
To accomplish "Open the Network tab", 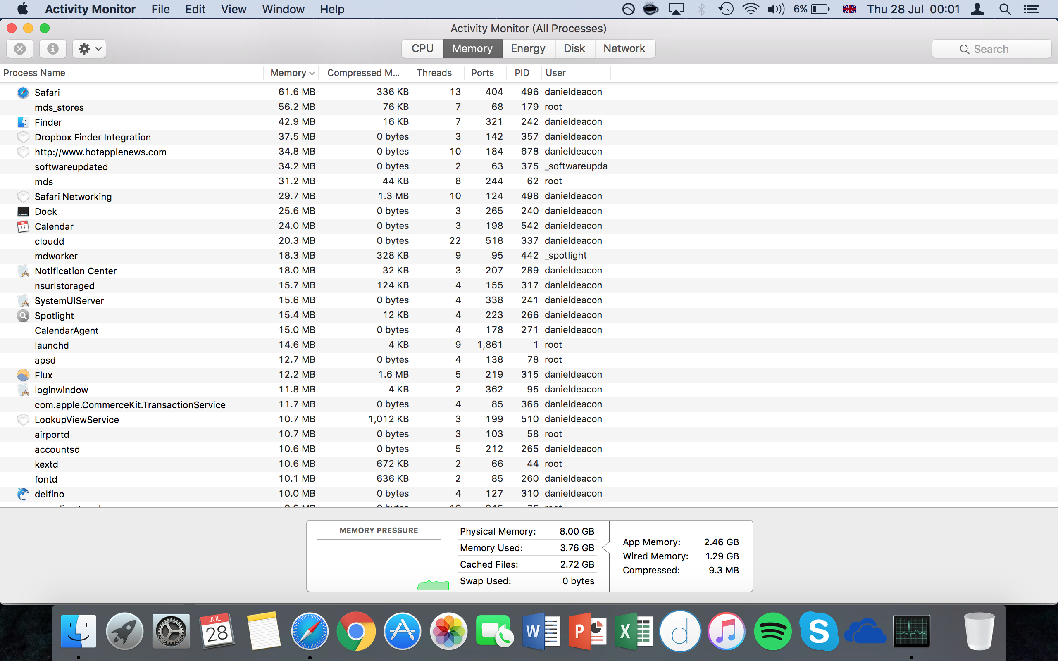I will click(624, 48).
